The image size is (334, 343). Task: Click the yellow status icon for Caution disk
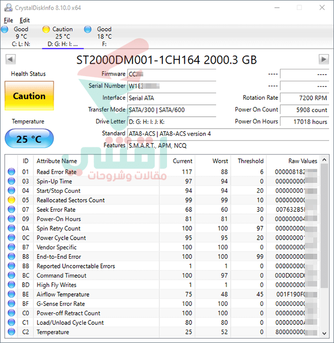point(46,29)
